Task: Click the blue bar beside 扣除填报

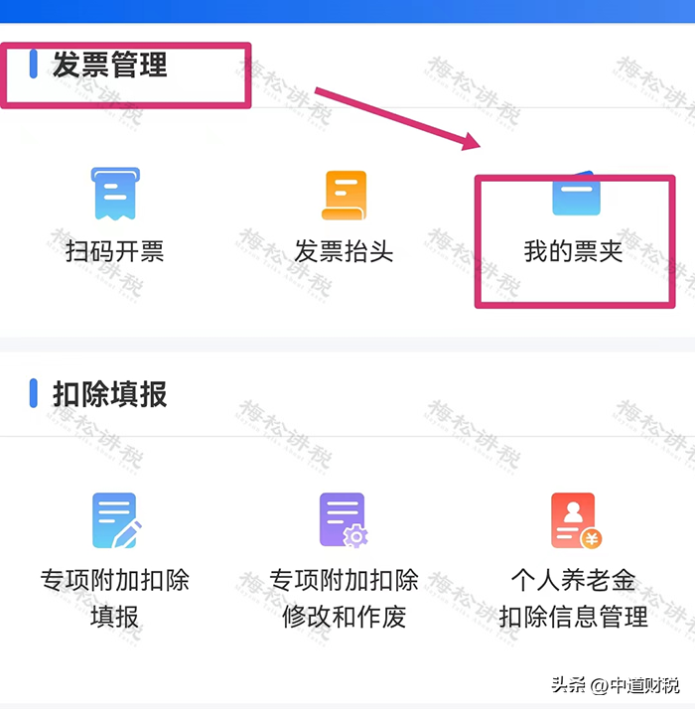Action: click(x=33, y=393)
